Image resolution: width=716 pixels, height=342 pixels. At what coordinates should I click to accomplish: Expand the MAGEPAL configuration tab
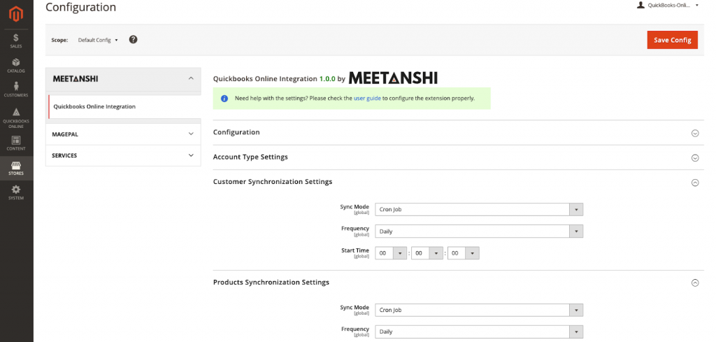coord(123,134)
